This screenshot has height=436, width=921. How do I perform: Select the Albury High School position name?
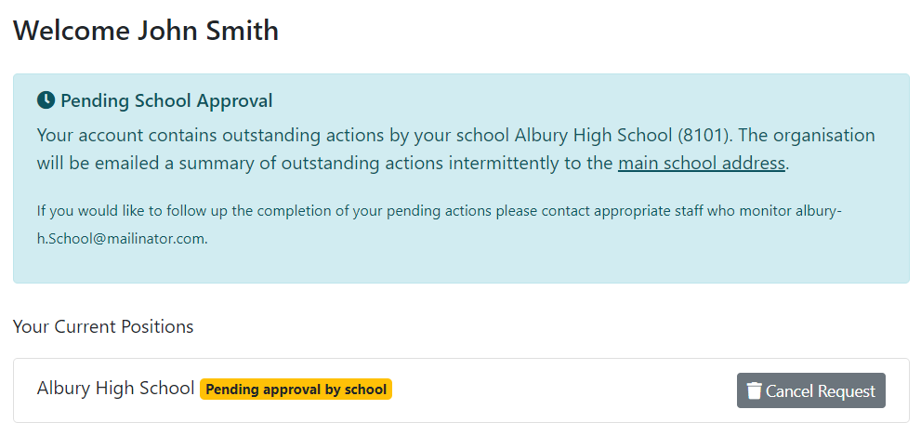pos(116,389)
